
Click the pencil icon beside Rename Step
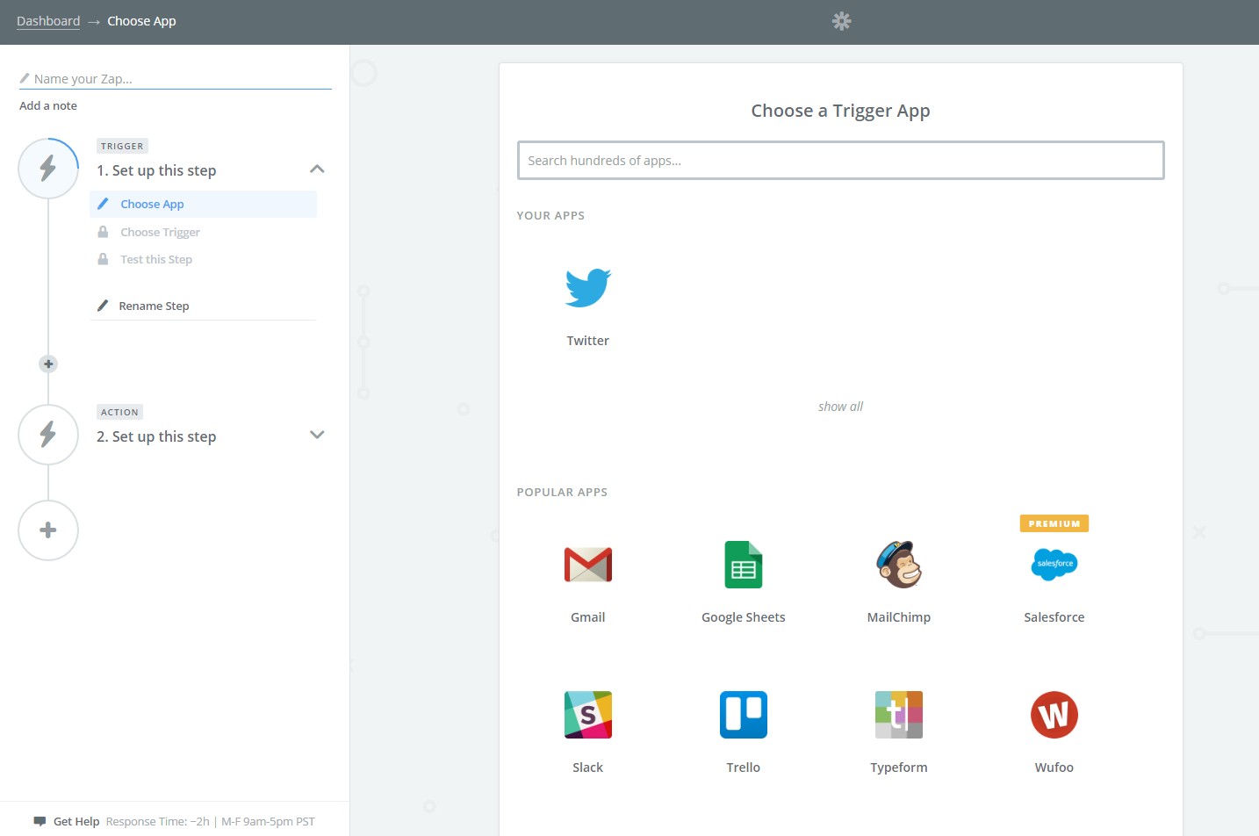click(x=102, y=306)
